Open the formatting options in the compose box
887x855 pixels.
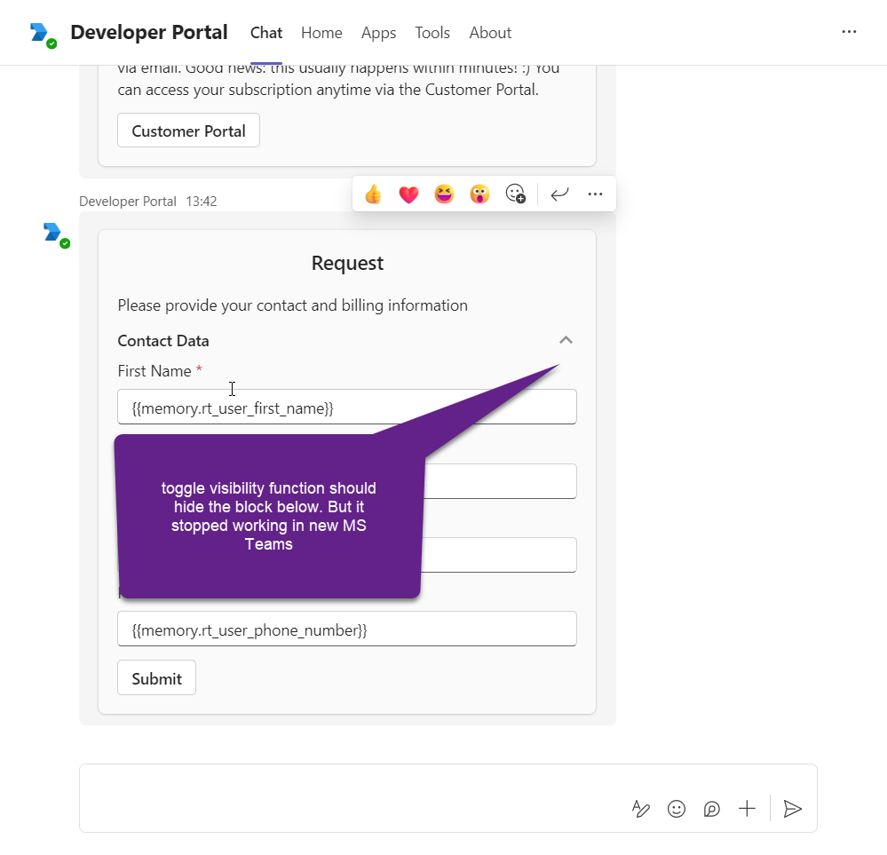[x=640, y=809]
